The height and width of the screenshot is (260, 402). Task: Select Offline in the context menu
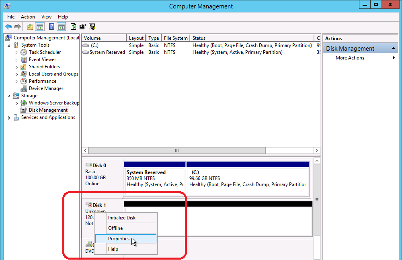tap(115, 228)
